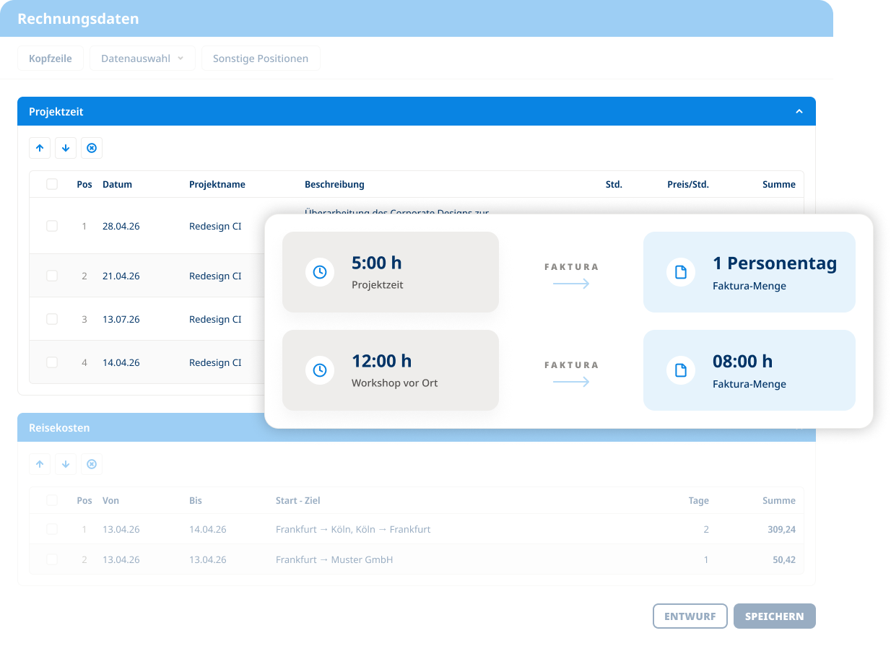Click the Projektname column header

[217, 184]
